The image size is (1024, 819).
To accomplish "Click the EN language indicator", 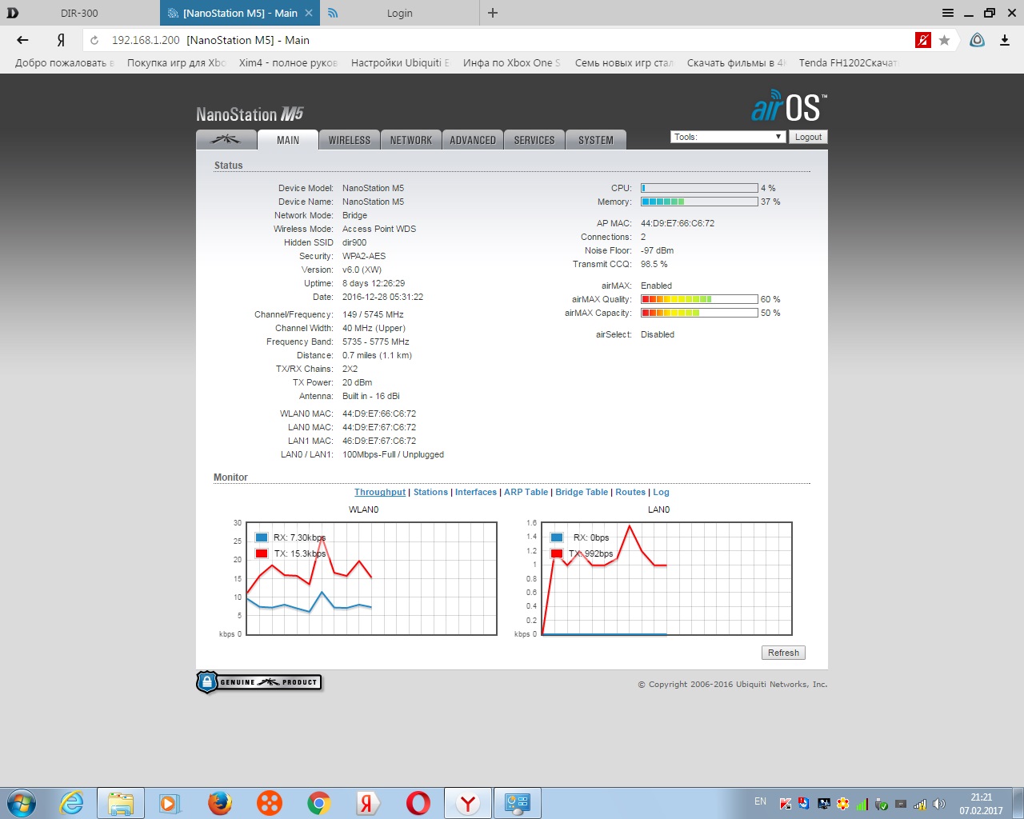I will tap(760, 801).
